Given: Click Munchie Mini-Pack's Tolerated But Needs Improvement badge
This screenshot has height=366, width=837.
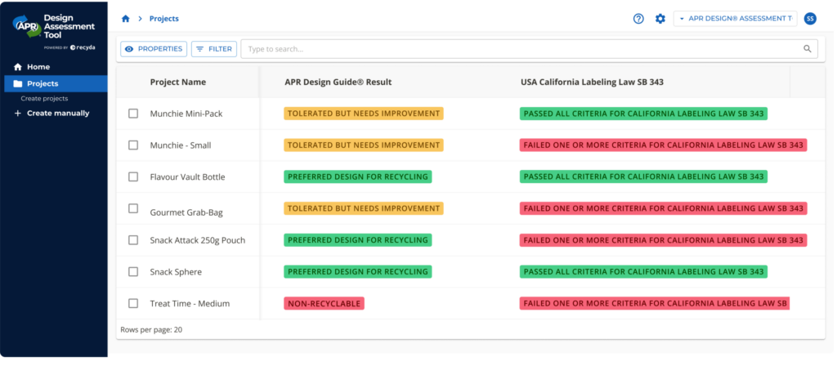Looking at the screenshot, I should pyautogui.click(x=364, y=114).
